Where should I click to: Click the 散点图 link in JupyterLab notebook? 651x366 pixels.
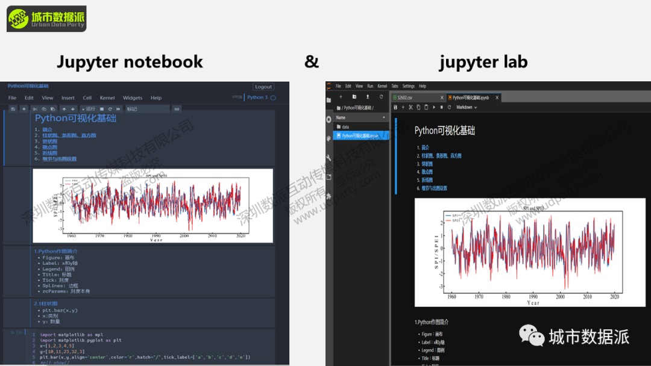(x=427, y=172)
